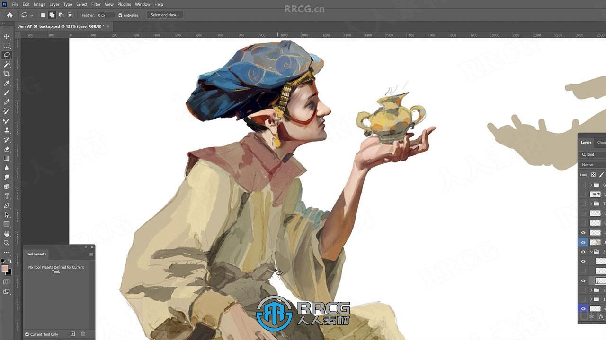
Task: Hide the selected layer with character thumbnail
Action: [x=583, y=242]
